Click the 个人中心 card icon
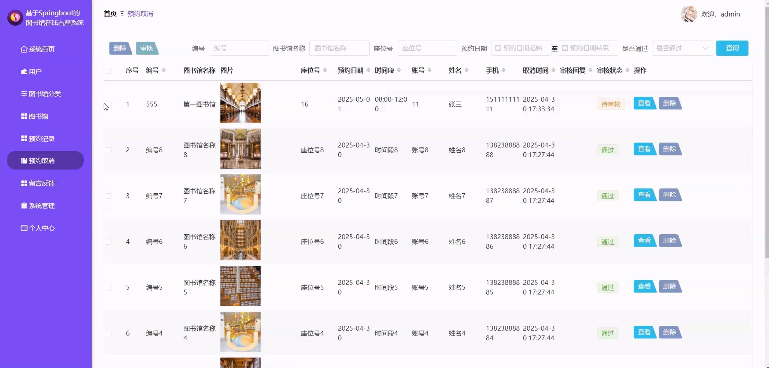 point(24,228)
